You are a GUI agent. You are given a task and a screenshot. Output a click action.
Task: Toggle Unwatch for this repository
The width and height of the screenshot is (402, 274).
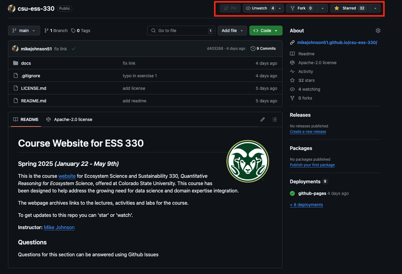coord(260,8)
